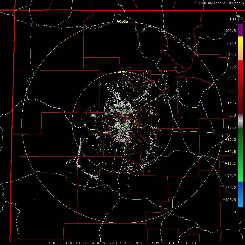Select the 45.6 value on the velocity scale

click(232, 79)
